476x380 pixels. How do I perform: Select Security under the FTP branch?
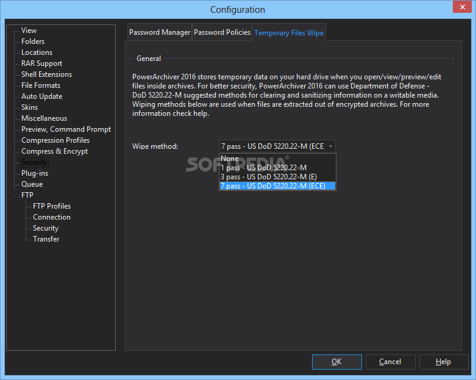coord(46,228)
